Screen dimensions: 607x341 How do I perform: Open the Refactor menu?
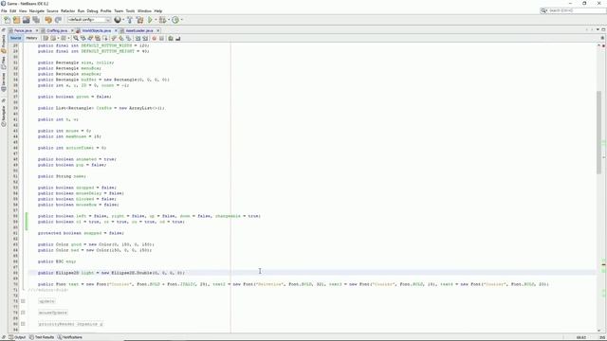[x=67, y=10]
